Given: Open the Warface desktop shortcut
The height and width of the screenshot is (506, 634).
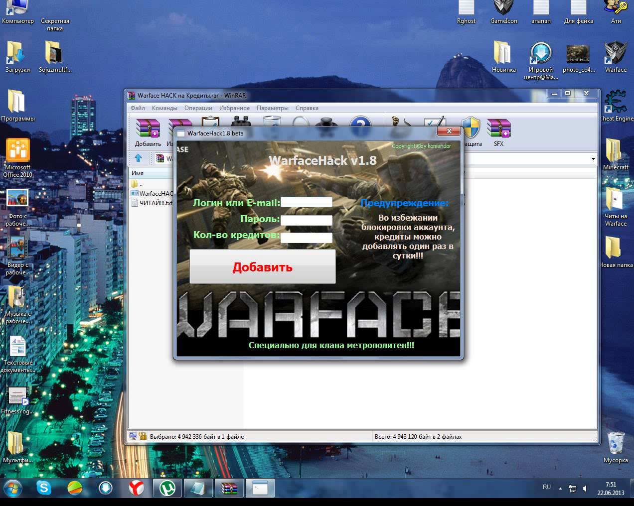Looking at the screenshot, I should point(615,56).
